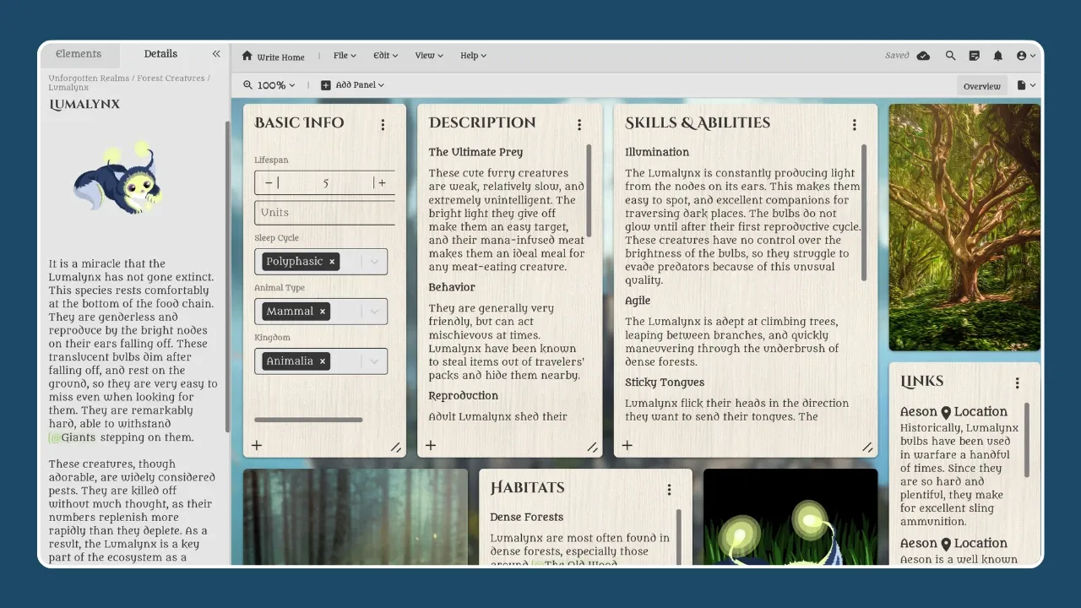
Task: Expand the Kingdom dropdown arrow
Action: 374,361
